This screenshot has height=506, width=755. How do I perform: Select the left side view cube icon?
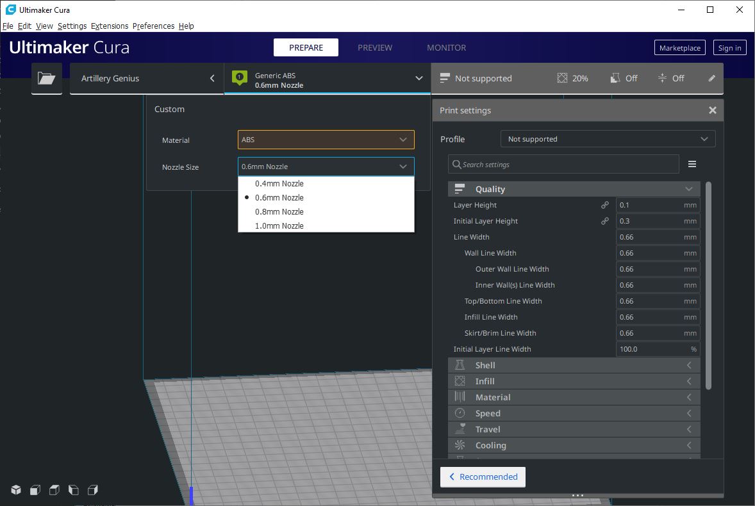pyautogui.click(x=73, y=489)
